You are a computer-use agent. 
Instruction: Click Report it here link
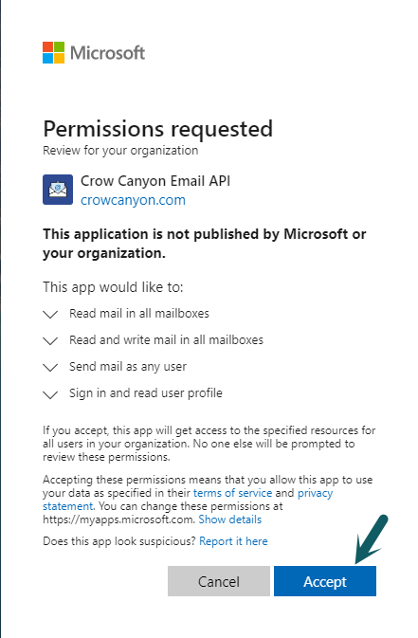tap(233, 541)
